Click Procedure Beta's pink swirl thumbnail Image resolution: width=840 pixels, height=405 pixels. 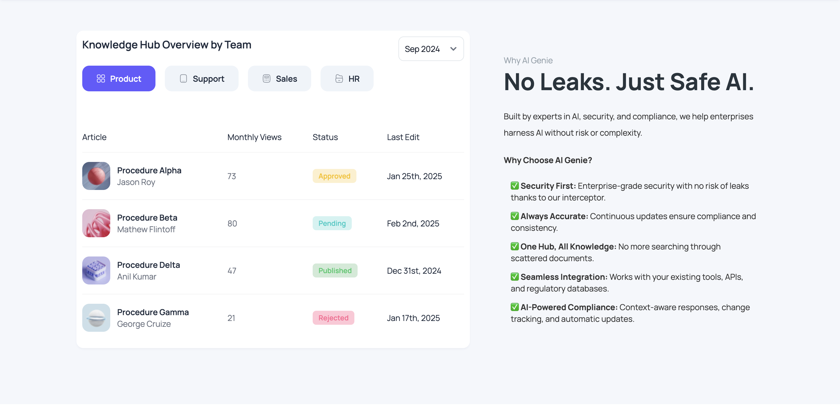[96, 223]
